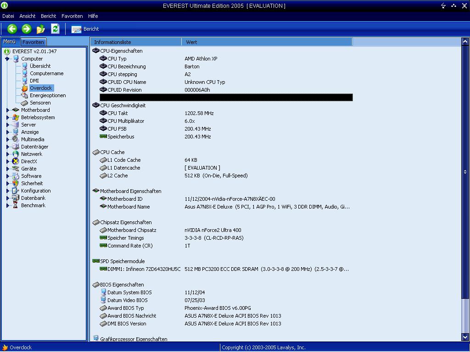This screenshot has height=352, width=470.
Task: Expand the Betriebssystem tree node
Action: point(7,118)
